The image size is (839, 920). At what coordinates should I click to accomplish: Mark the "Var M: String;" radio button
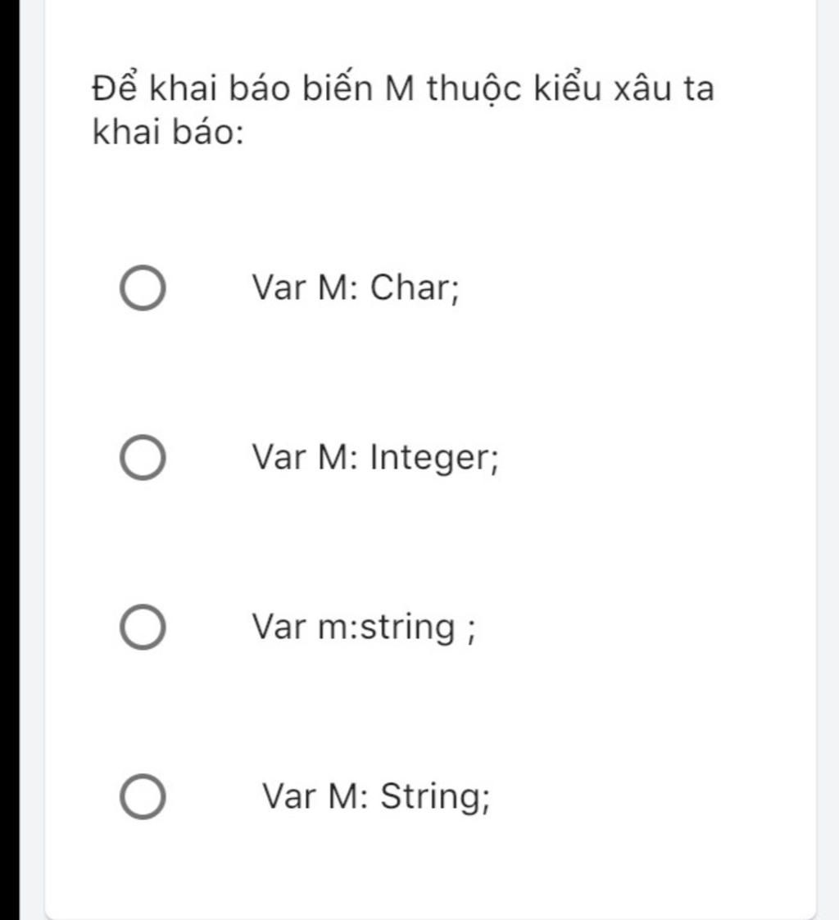[143, 798]
